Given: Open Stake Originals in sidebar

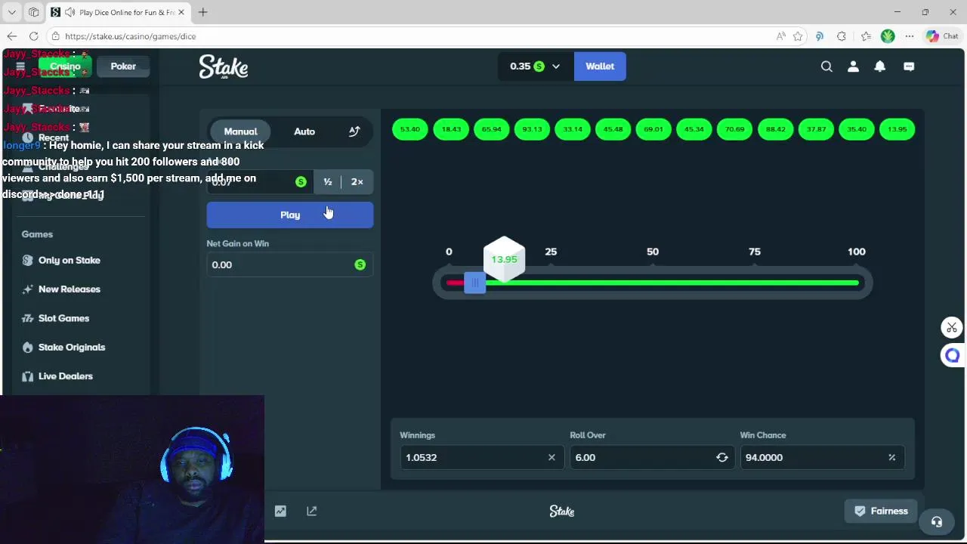Looking at the screenshot, I should [72, 348].
